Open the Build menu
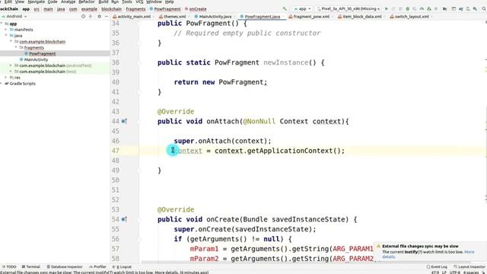Image resolution: width=487 pixels, height=274 pixels. (x=103, y=2)
